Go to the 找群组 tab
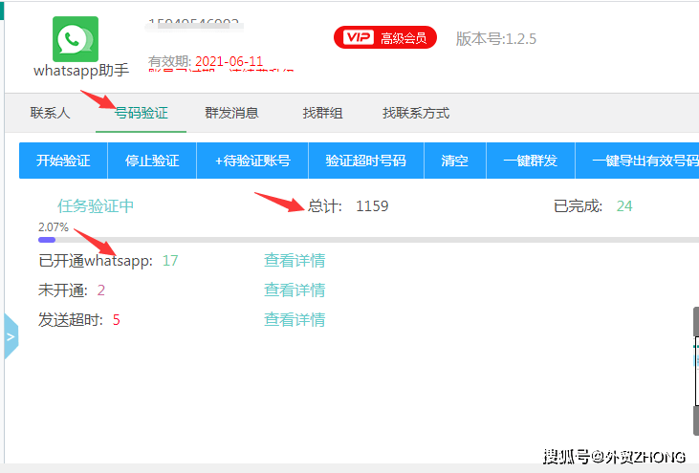 322,113
